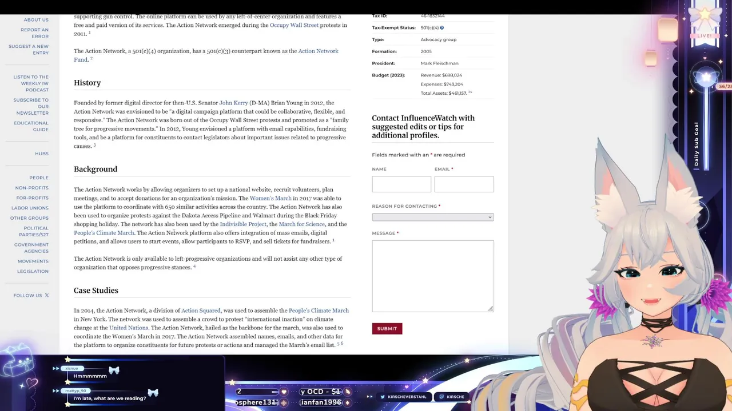The height and width of the screenshot is (411, 732).
Task: Open Suggest a New Entry
Action: (29, 50)
